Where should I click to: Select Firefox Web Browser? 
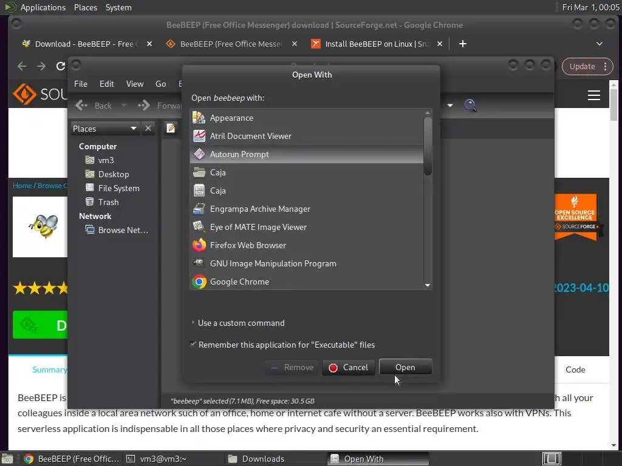coord(307,245)
